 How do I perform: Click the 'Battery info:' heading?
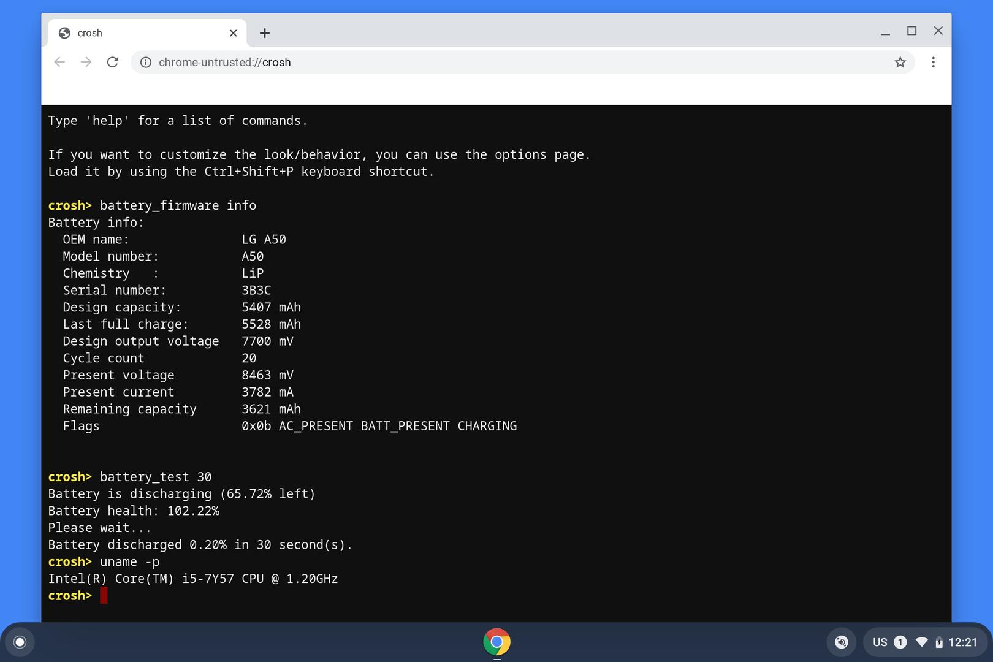pyautogui.click(x=96, y=223)
